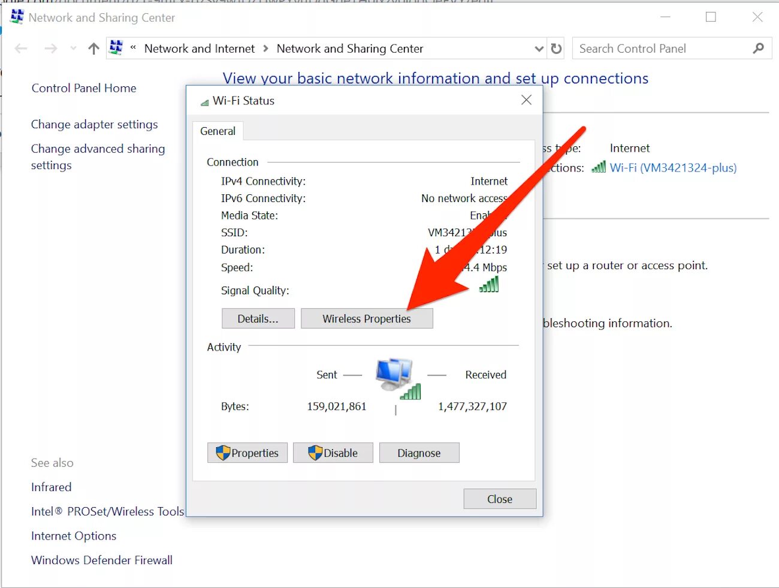Click the double chevron breadcrumb overflow
This screenshot has width=779, height=588.
pyautogui.click(x=133, y=47)
